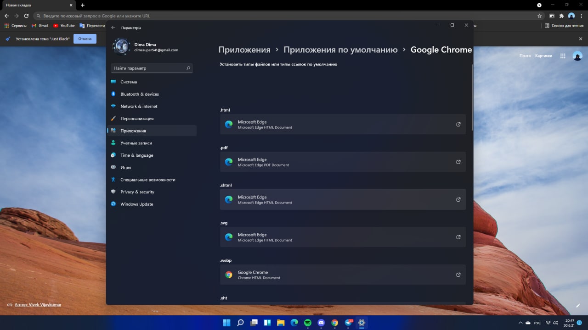Bookmark page with star icon in Chrome

(x=540, y=16)
